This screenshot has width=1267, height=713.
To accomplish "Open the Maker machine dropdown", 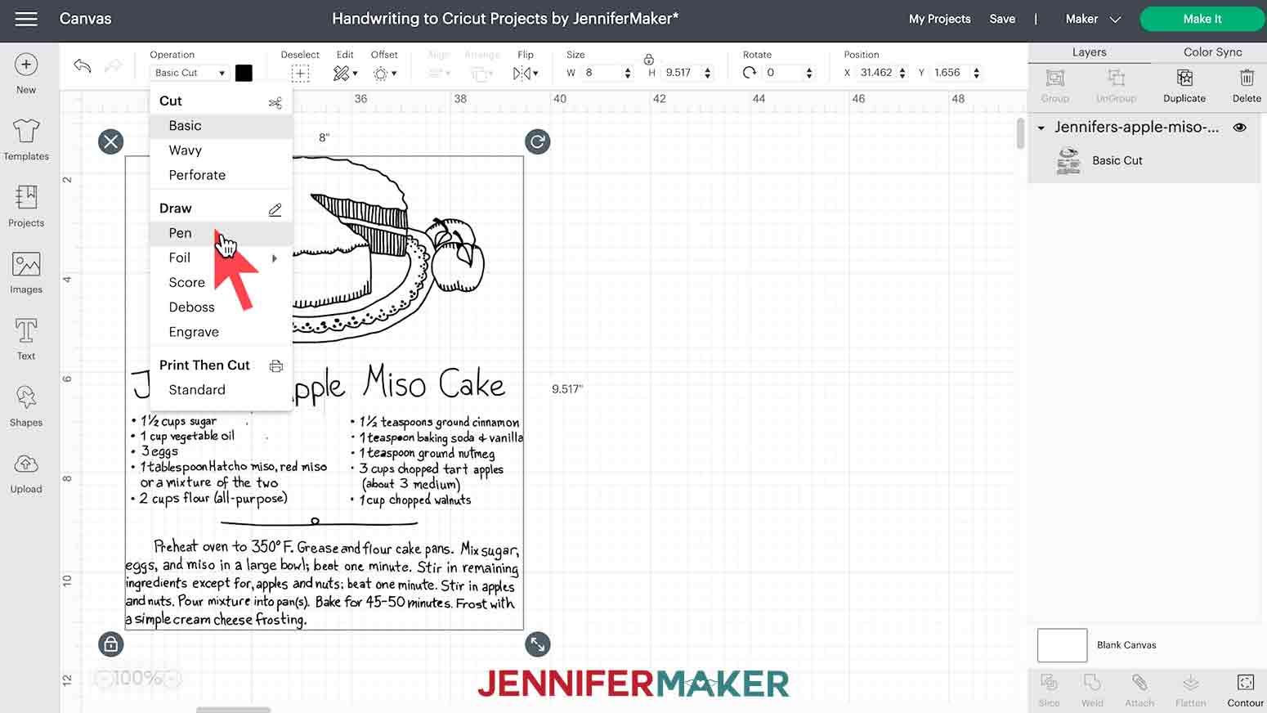I will tap(1093, 19).
